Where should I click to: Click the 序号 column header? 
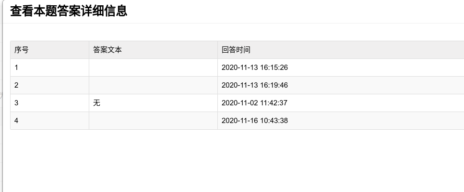(22, 50)
